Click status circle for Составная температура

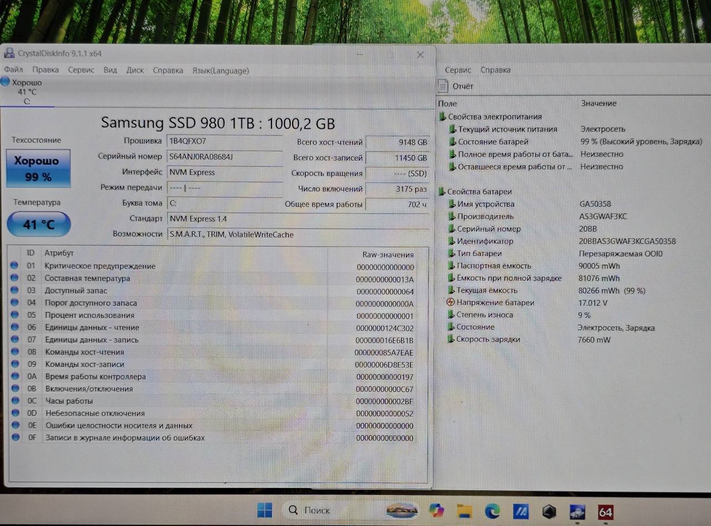click(x=15, y=278)
